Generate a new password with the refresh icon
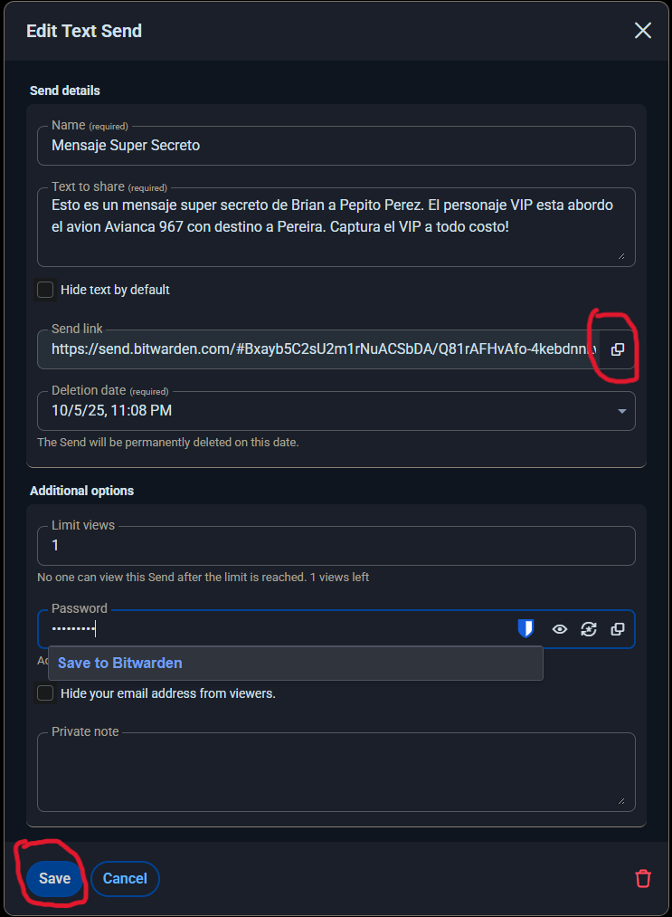This screenshot has height=917, width=672. click(589, 629)
